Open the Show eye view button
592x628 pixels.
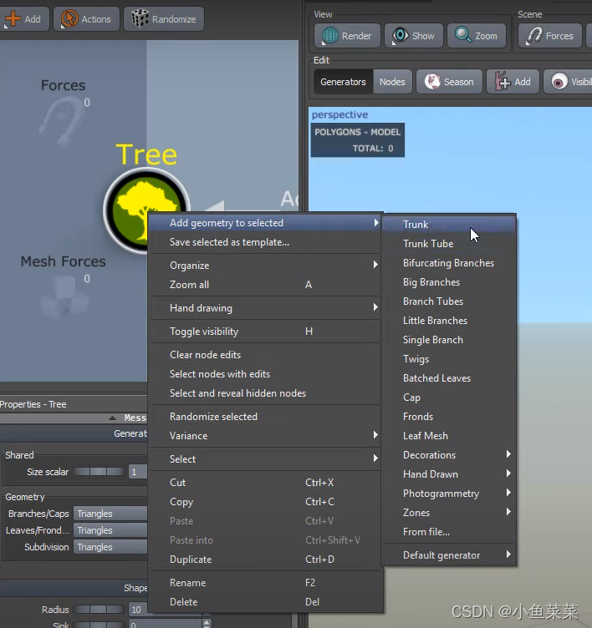(414, 36)
